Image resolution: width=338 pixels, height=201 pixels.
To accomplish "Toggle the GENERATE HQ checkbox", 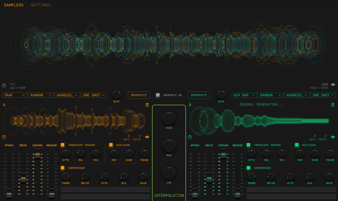I will tap(158, 95).
